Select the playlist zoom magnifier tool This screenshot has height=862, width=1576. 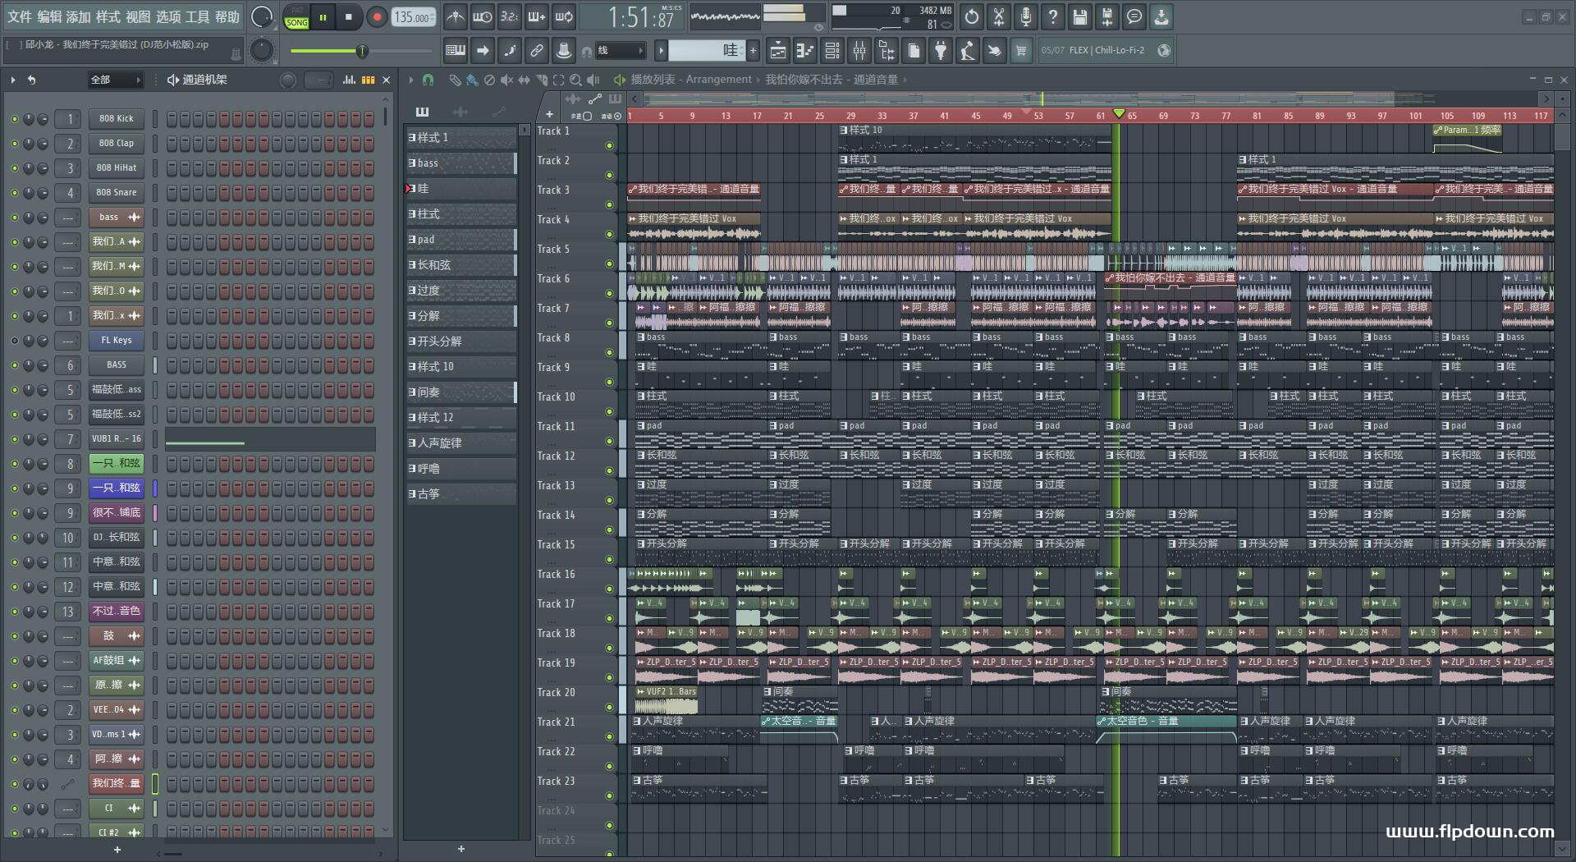(x=575, y=80)
